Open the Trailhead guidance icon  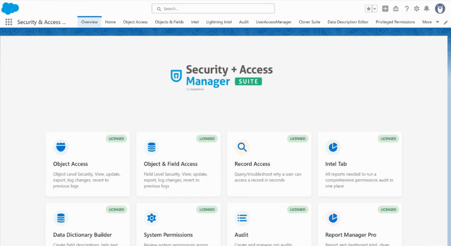point(396,9)
